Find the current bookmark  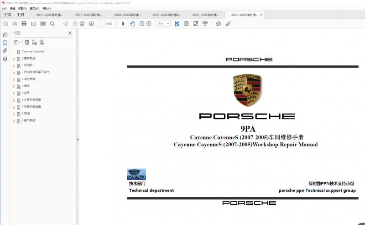[x=42, y=42]
